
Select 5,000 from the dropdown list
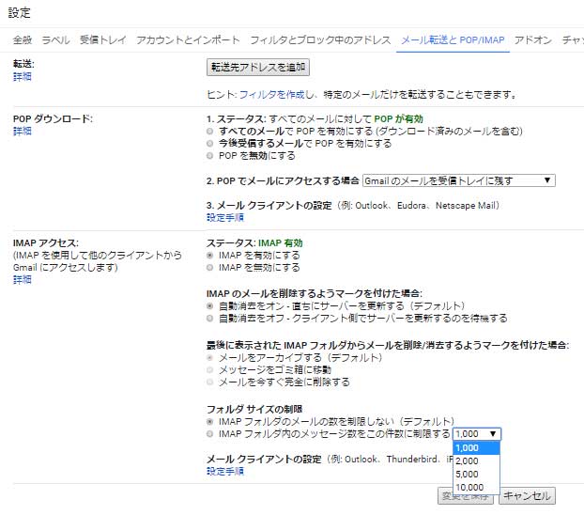pos(468,475)
